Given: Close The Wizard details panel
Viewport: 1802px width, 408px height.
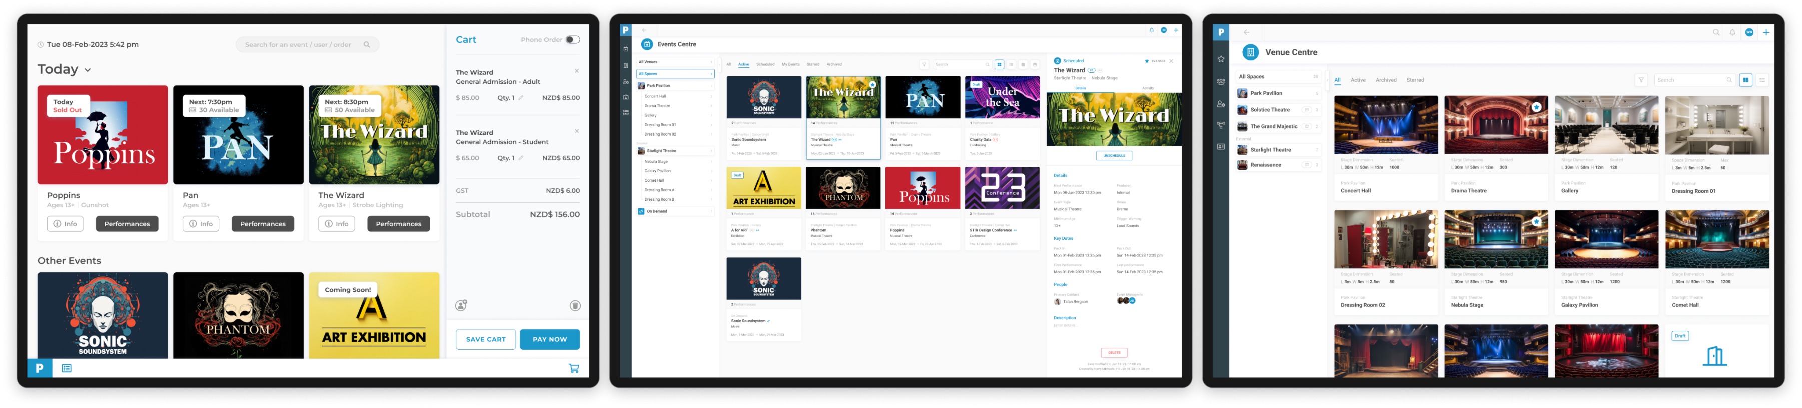Looking at the screenshot, I should click(x=1171, y=61).
